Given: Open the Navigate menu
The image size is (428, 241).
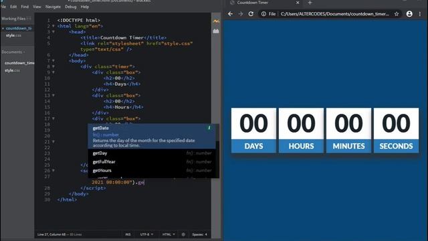Looking at the screenshot, I should coord(53,7).
